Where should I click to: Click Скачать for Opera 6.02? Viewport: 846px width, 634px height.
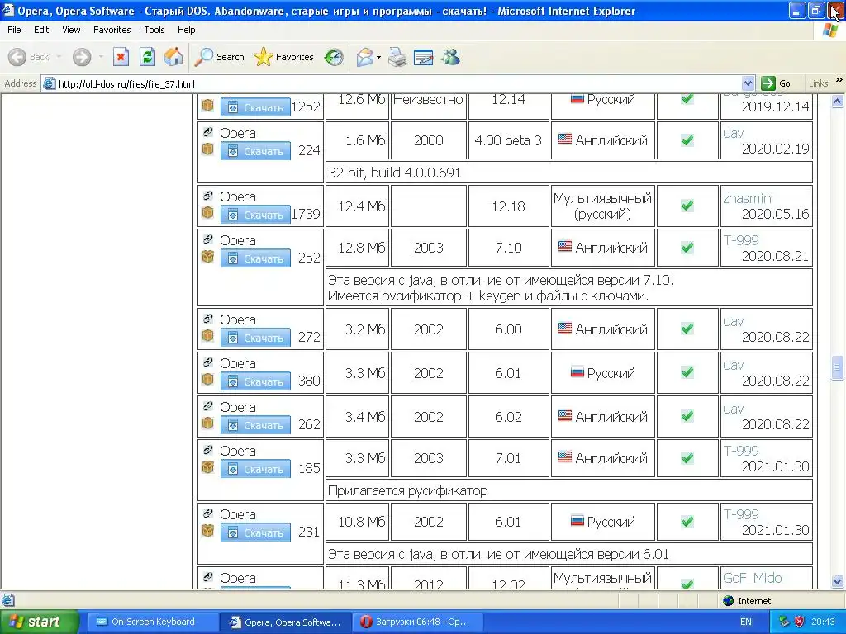[x=256, y=425]
